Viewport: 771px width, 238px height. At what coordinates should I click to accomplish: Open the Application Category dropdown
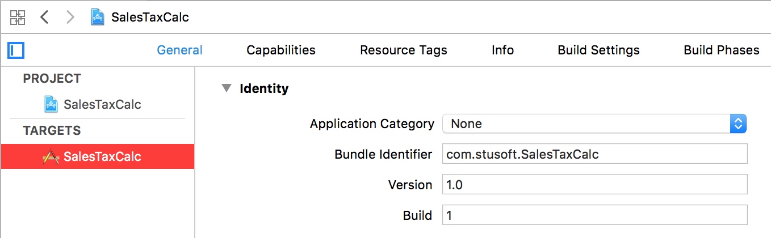tap(594, 124)
